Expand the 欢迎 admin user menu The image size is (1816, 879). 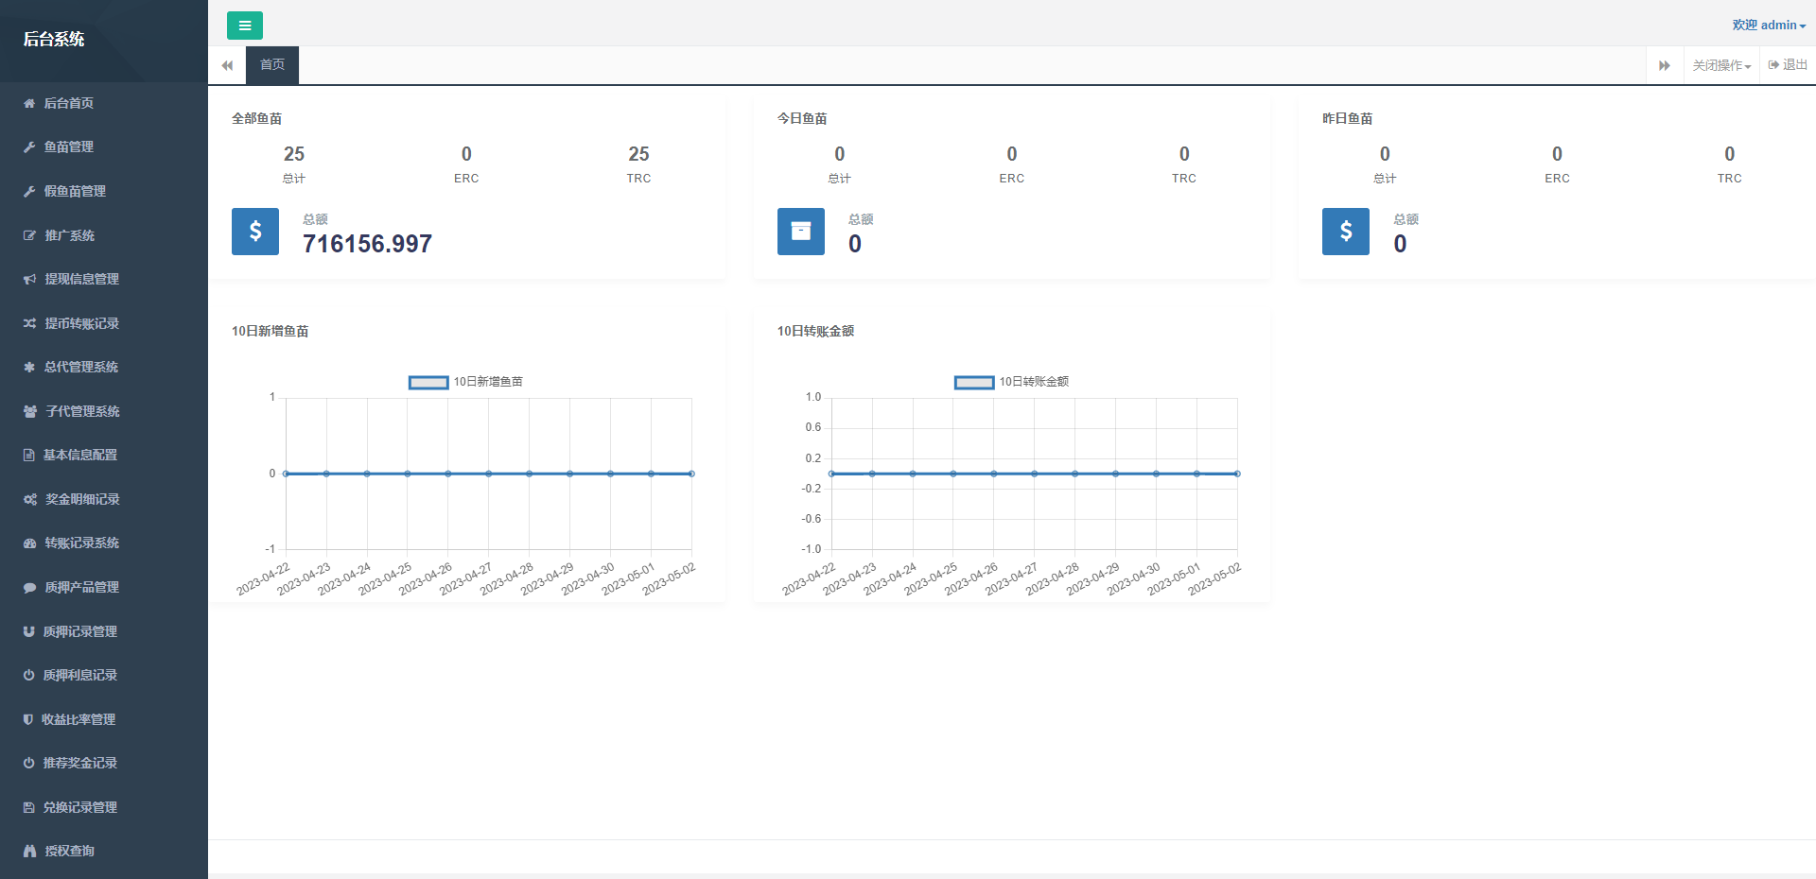[1768, 26]
